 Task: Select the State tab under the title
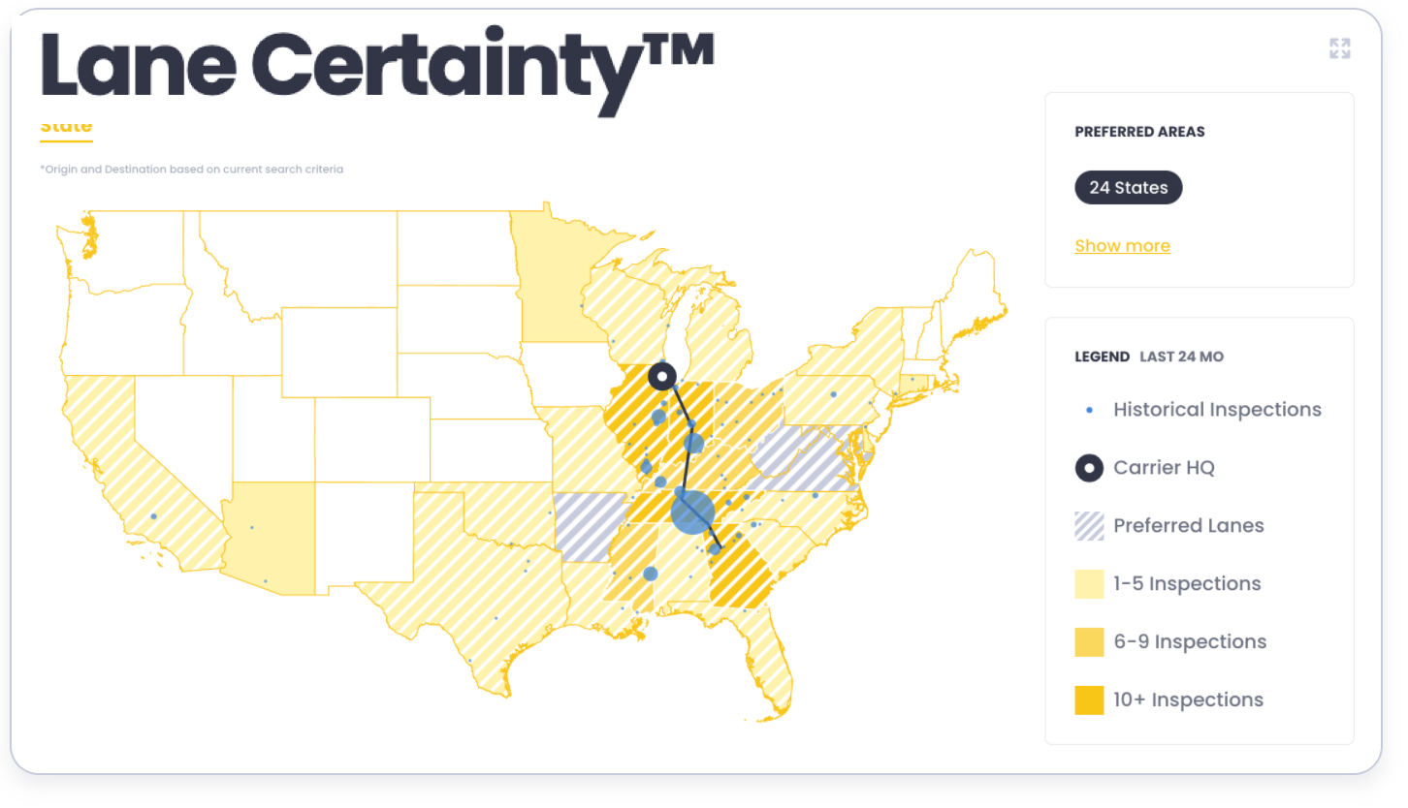(x=66, y=127)
